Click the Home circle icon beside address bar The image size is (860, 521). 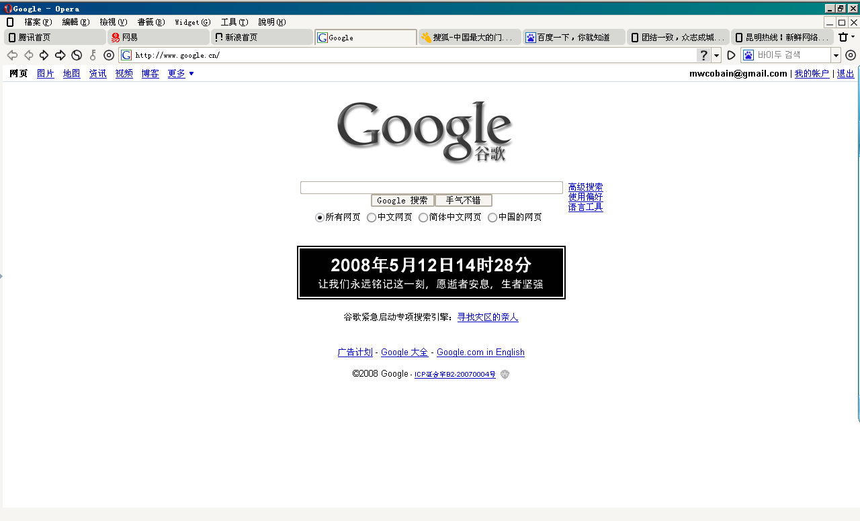pyautogui.click(x=109, y=55)
